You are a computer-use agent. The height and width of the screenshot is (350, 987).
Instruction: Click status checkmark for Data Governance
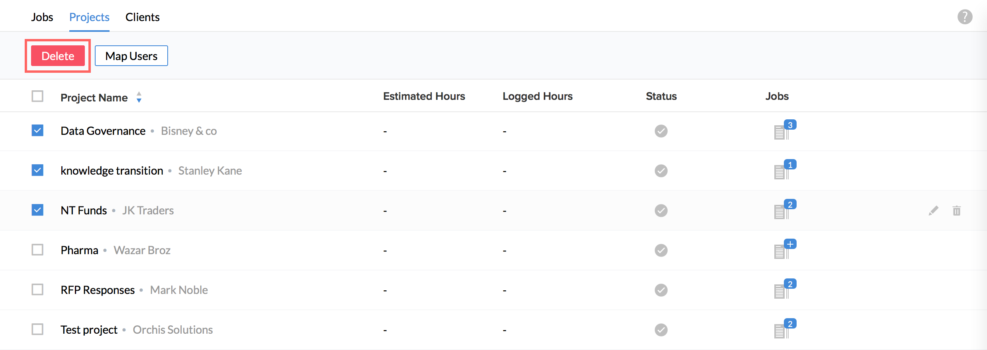point(661,131)
